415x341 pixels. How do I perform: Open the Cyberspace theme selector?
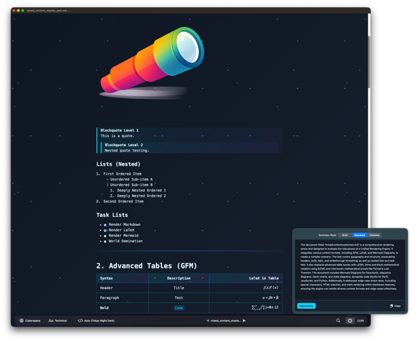click(30, 321)
